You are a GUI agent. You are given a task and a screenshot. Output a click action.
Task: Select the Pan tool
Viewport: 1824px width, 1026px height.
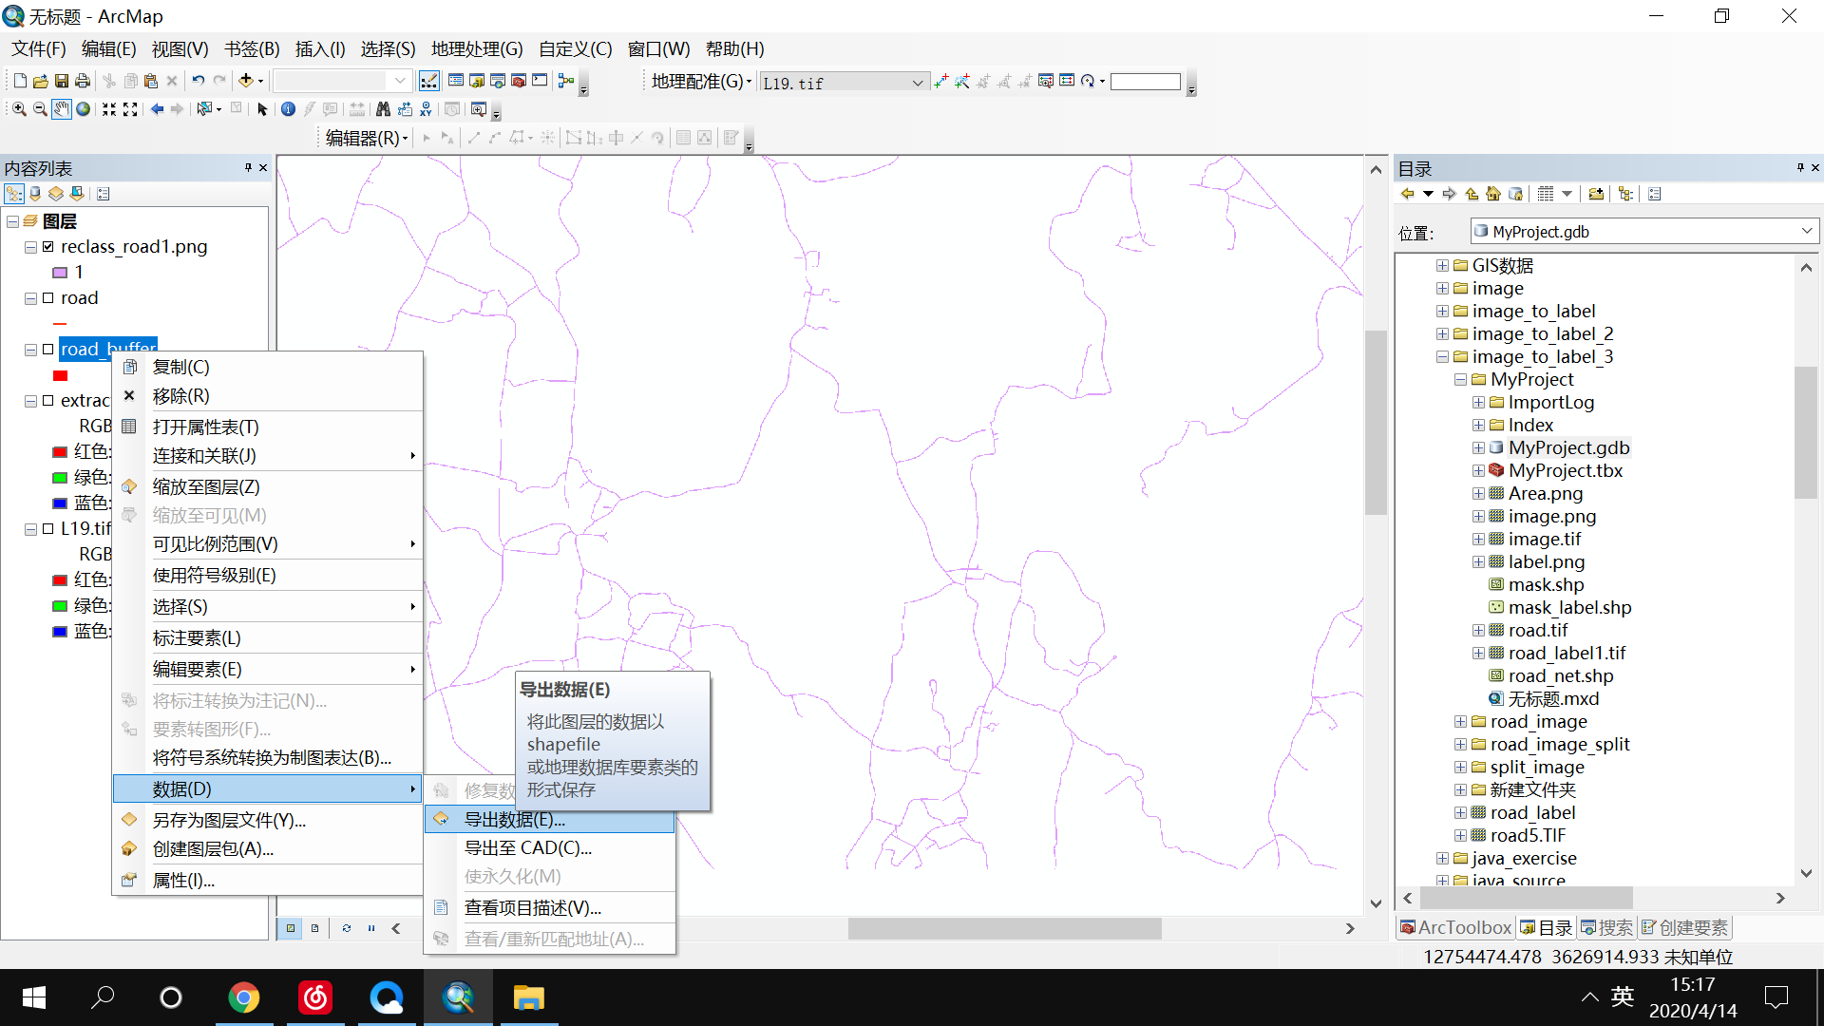[x=62, y=109]
